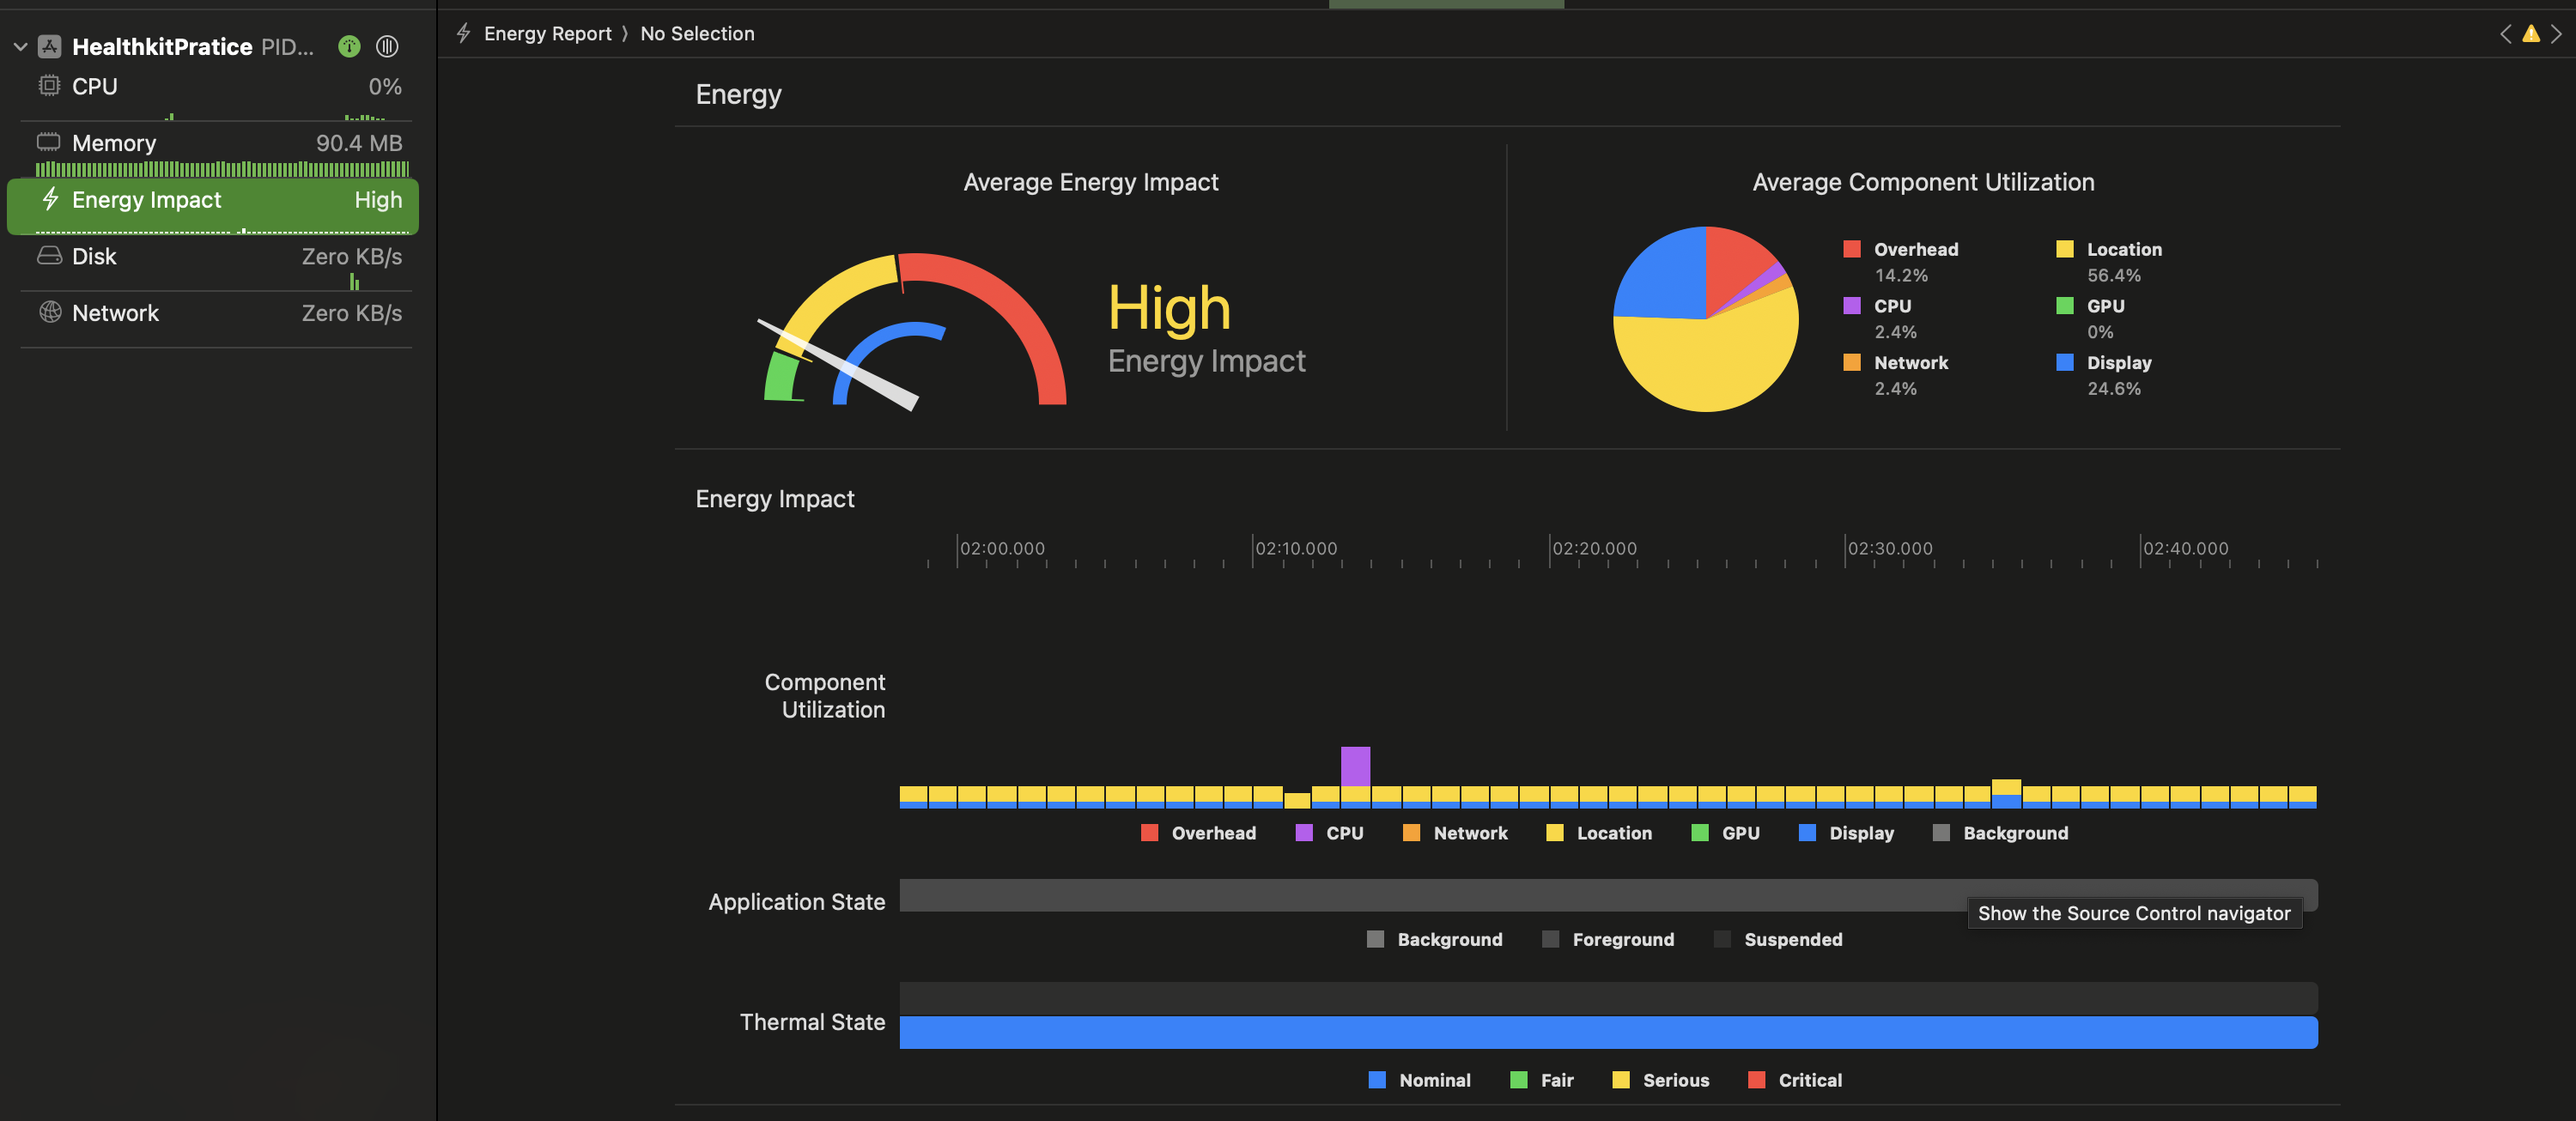The width and height of the screenshot is (2576, 1121).
Task: Click the circular bars gauge icon beside PID
Action: click(387, 47)
